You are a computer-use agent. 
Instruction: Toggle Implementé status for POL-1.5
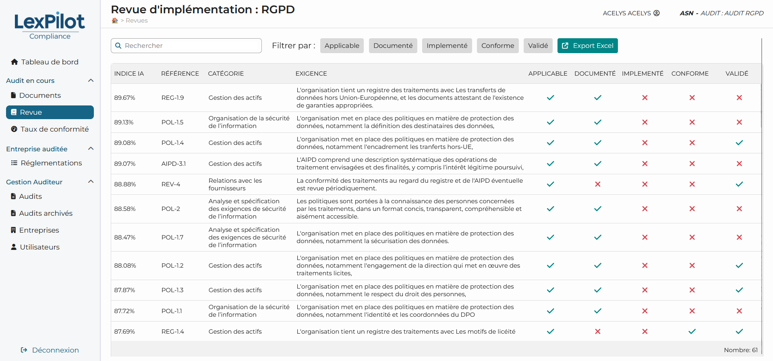tap(645, 122)
